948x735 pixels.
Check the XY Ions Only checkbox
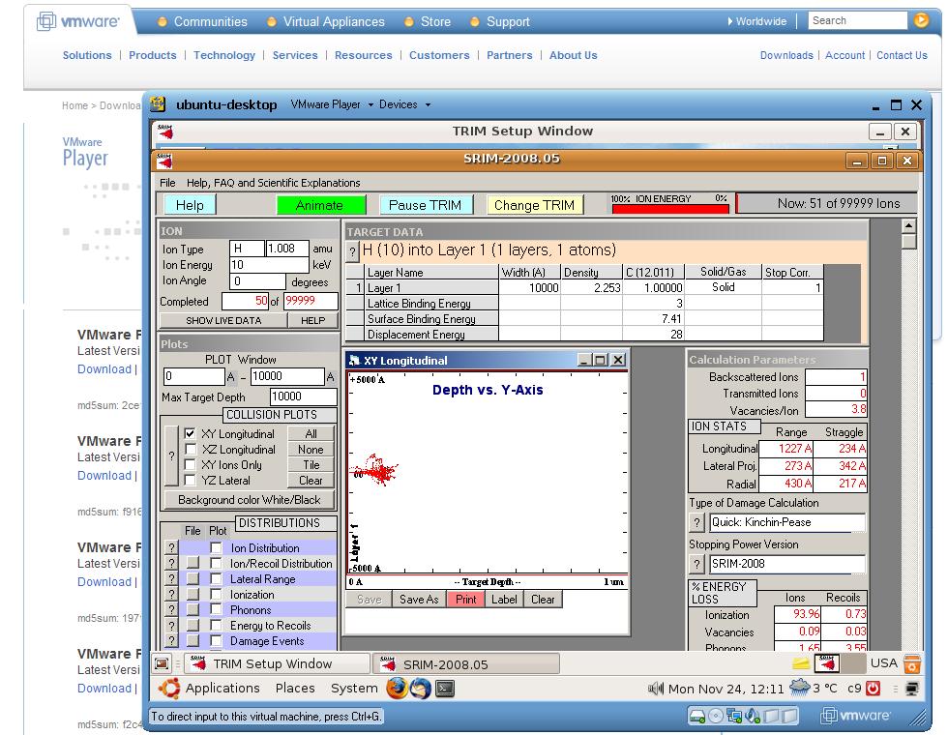click(190, 464)
